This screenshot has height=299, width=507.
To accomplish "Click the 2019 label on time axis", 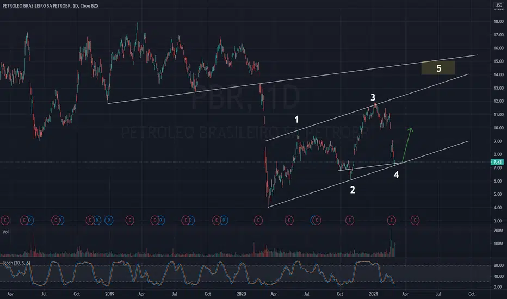I will [109, 294].
